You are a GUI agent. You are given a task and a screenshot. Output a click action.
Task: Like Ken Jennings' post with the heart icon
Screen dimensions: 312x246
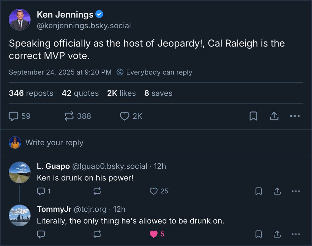tap(124, 116)
